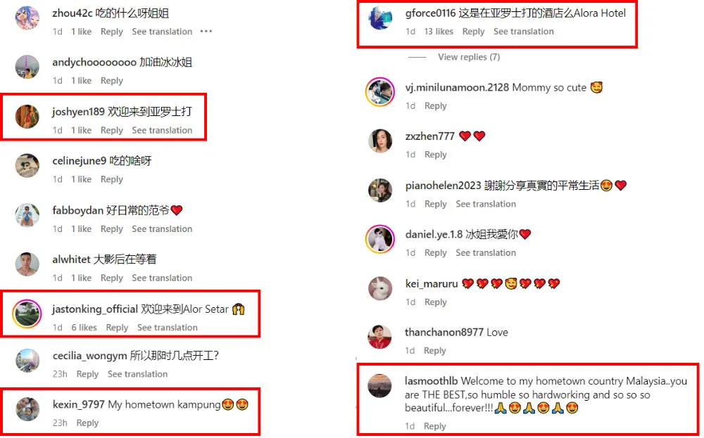Screen dimensions: 704x438
Task: Open daniel.ye.1.8's story ring avatar
Action: pos(380,239)
